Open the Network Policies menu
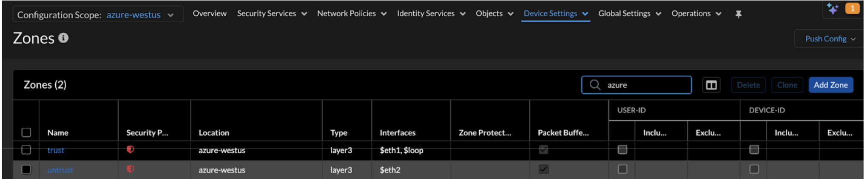864x179 pixels. pyautogui.click(x=352, y=14)
